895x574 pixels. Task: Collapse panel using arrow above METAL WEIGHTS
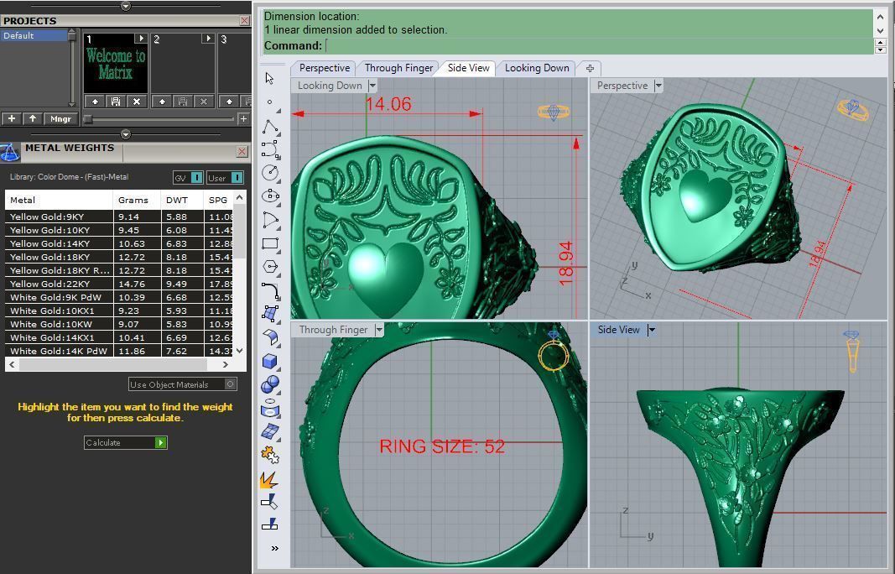point(126,134)
